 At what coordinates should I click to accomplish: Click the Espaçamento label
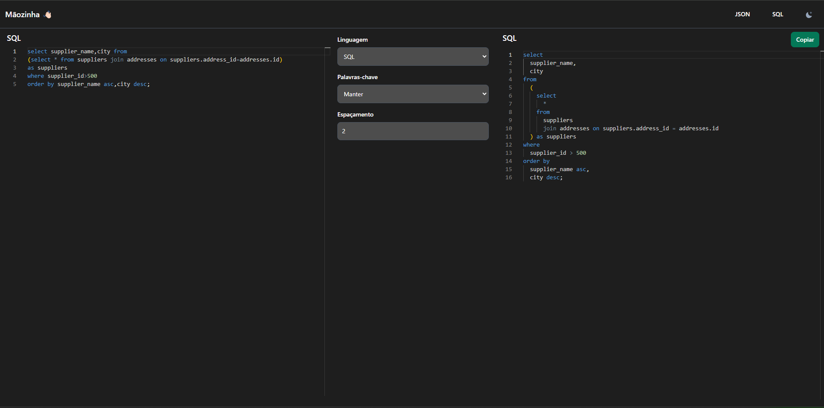pyautogui.click(x=355, y=114)
